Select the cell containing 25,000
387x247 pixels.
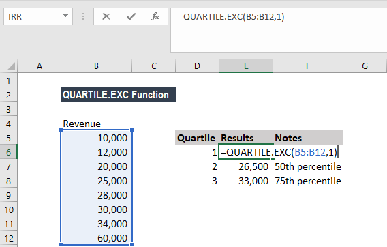(96, 181)
